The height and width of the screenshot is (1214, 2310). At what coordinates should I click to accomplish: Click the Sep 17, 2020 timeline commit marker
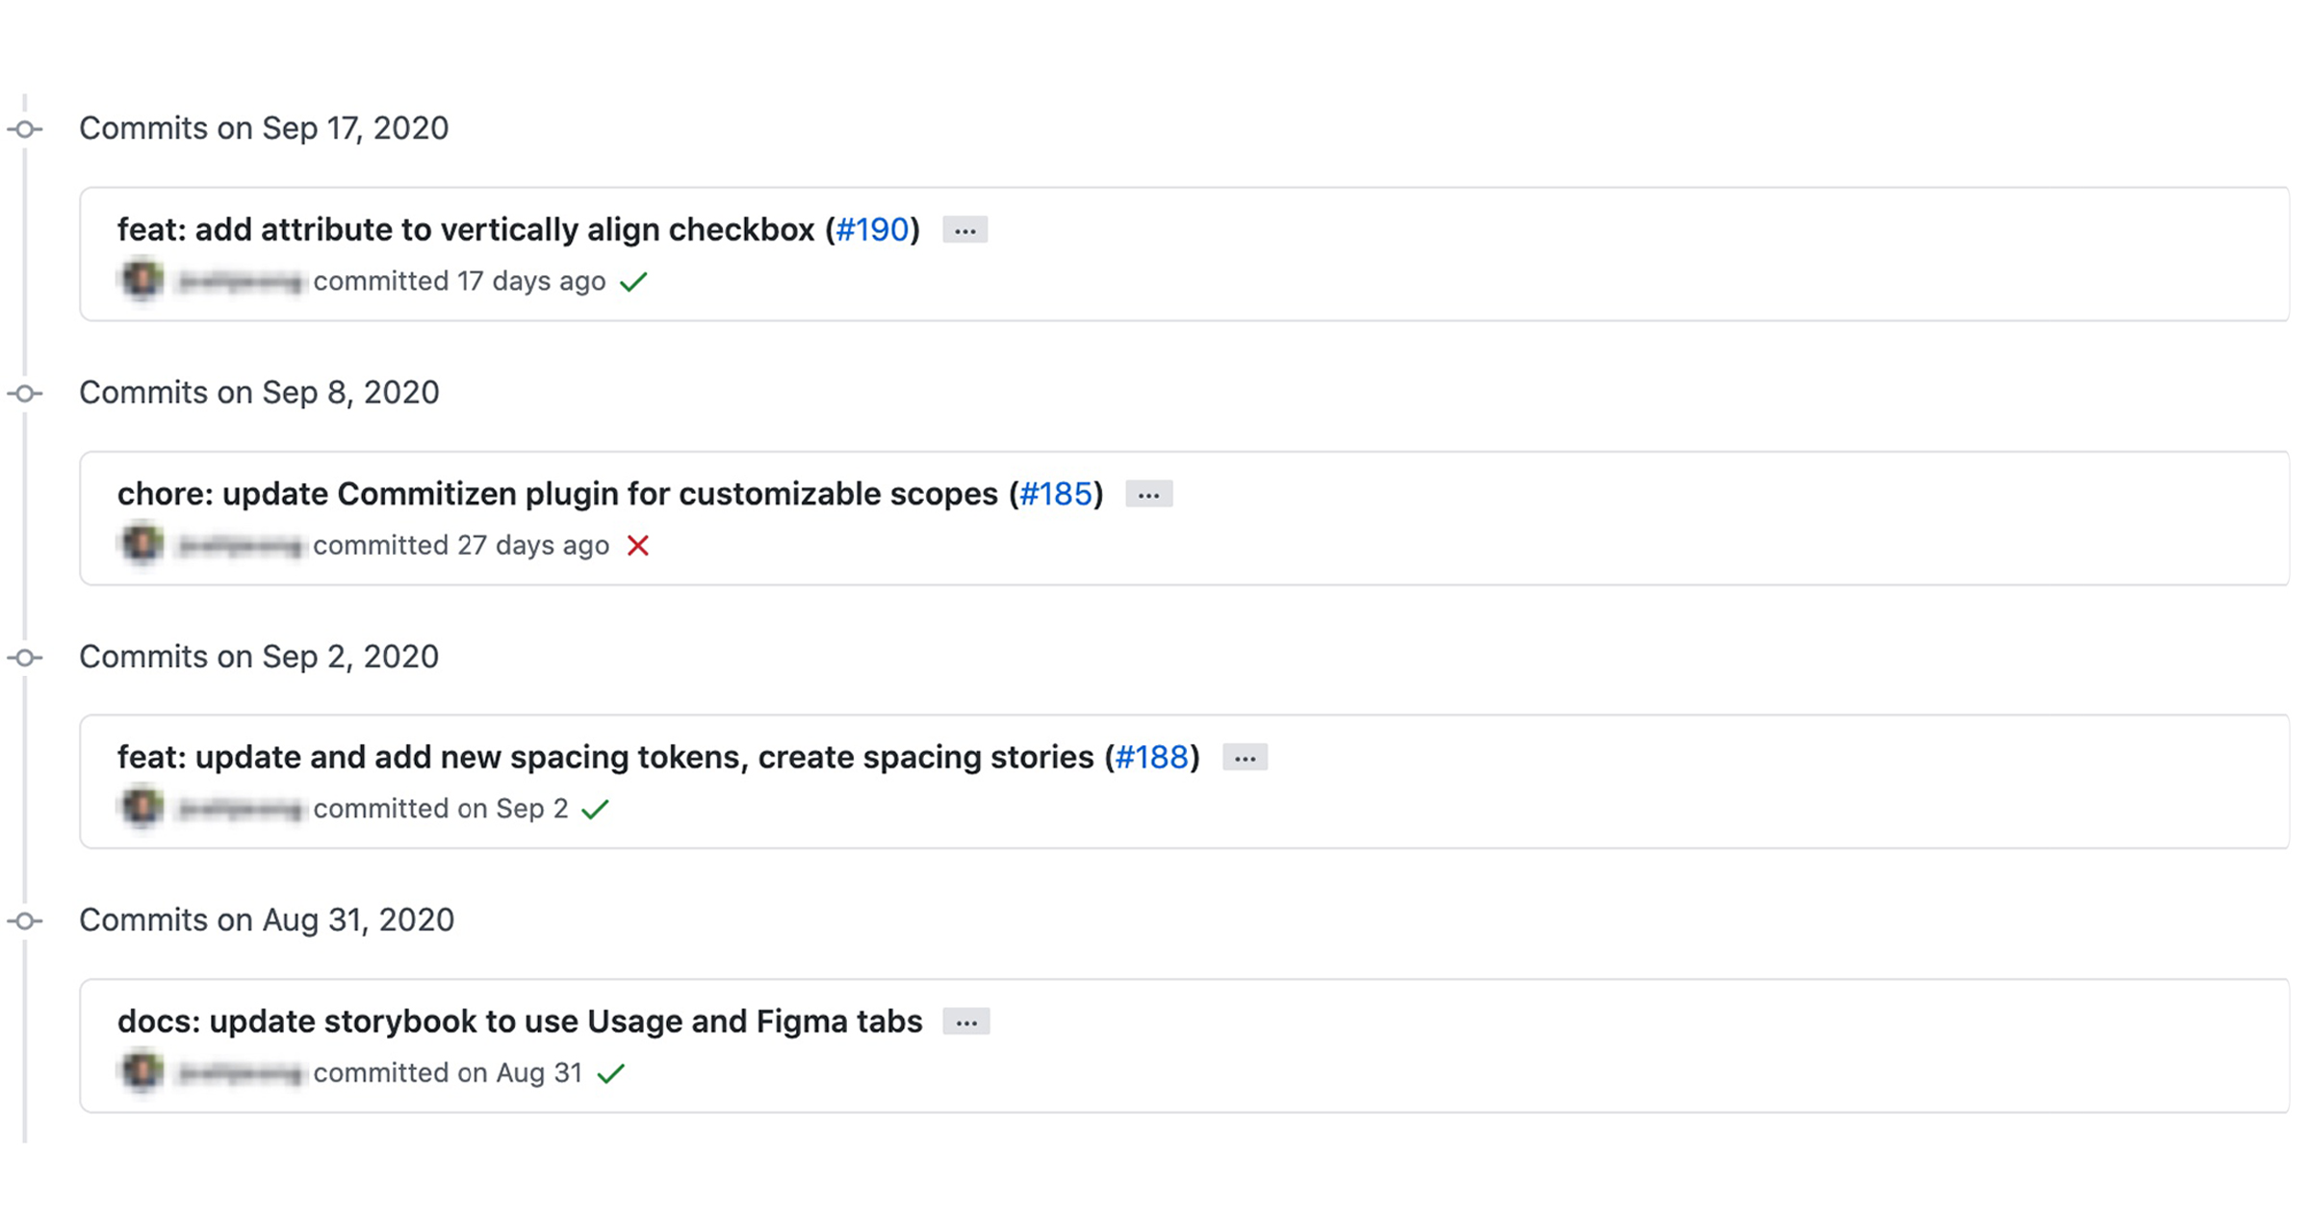click(x=26, y=129)
